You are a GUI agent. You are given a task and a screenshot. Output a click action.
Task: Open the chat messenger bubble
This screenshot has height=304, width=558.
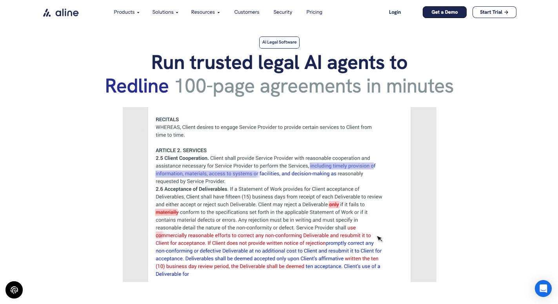pyautogui.click(x=543, y=288)
